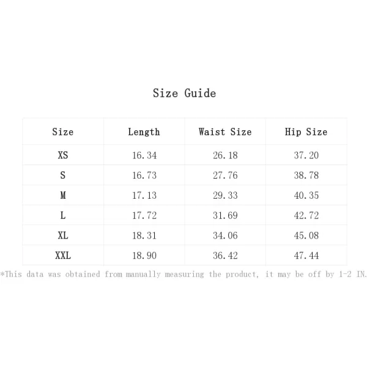Screen dimensions: 367x367
Task: Click hip value 37.20
Action: coord(306,155)
